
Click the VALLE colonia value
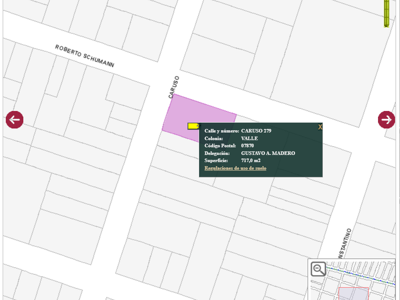[x=250, y=138]
